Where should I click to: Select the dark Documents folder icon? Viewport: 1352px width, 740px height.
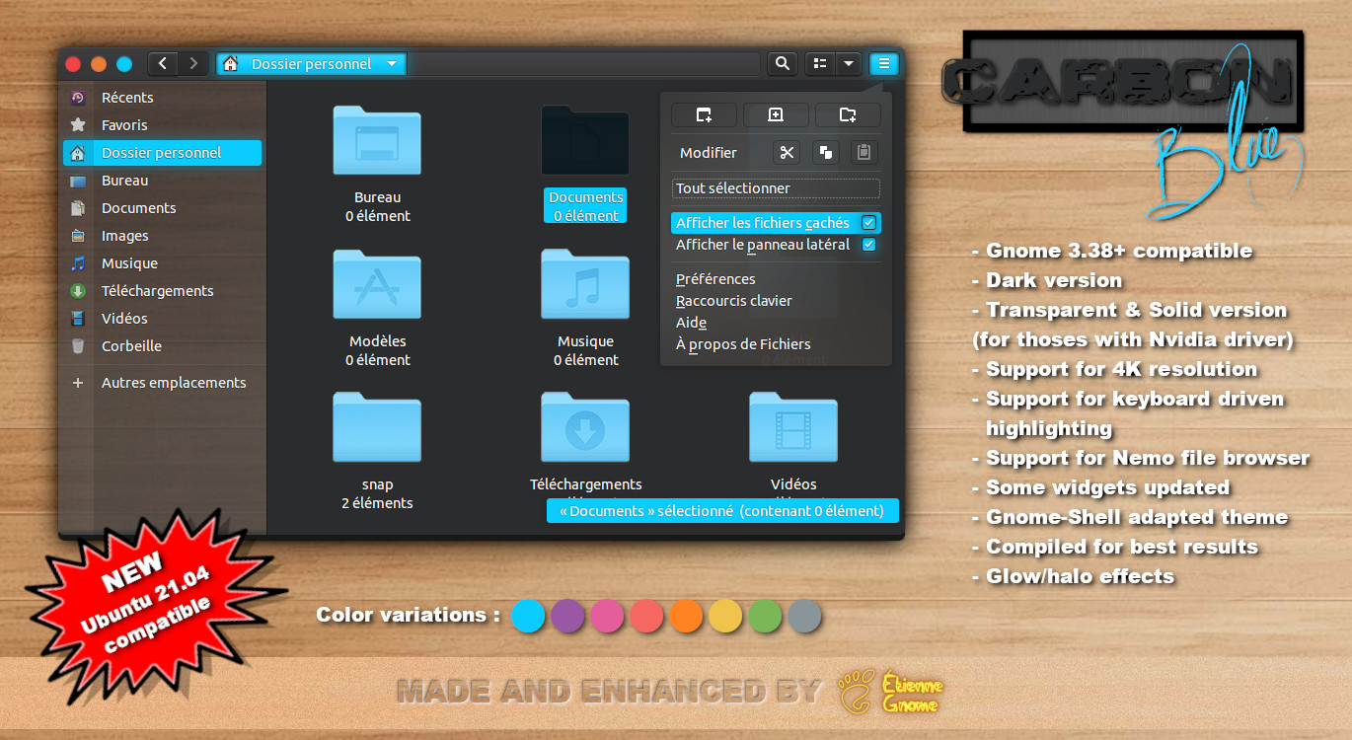tap(585, 140)
